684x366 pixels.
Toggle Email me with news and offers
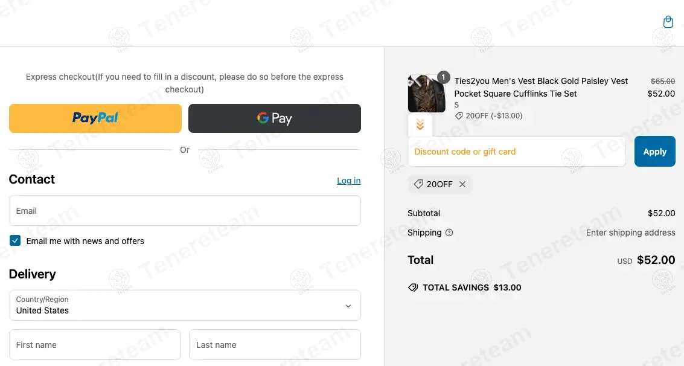(x=15, y=241)
